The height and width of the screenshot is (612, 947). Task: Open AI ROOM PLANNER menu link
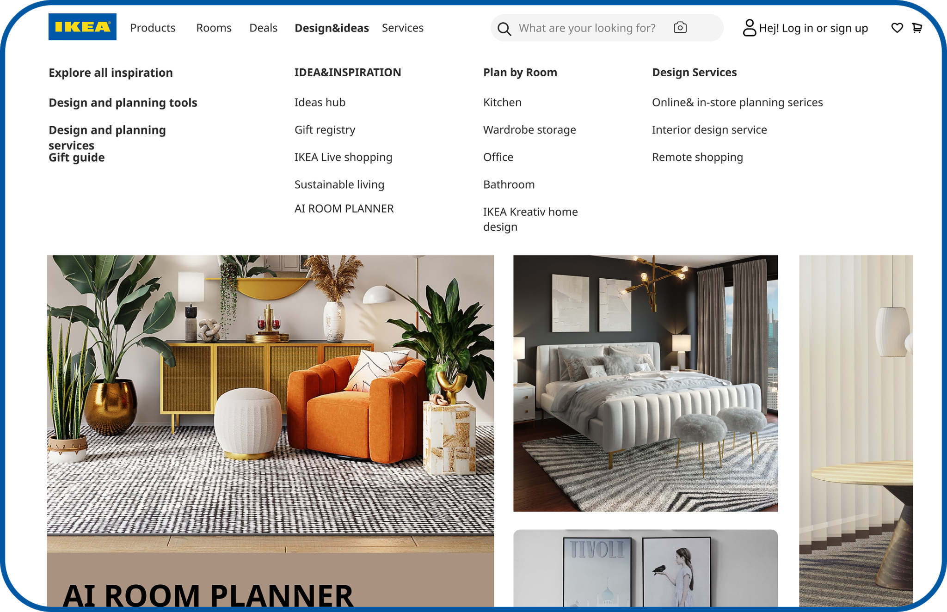[x=344, y=208]
